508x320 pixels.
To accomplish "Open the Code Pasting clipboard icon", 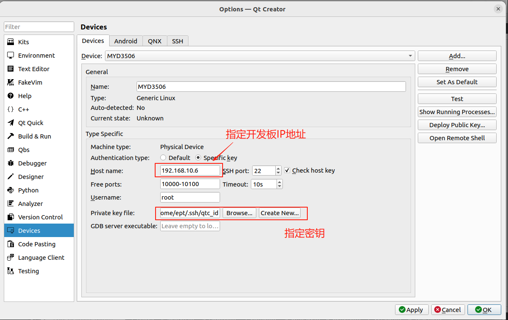I will (x=11, y=244).
